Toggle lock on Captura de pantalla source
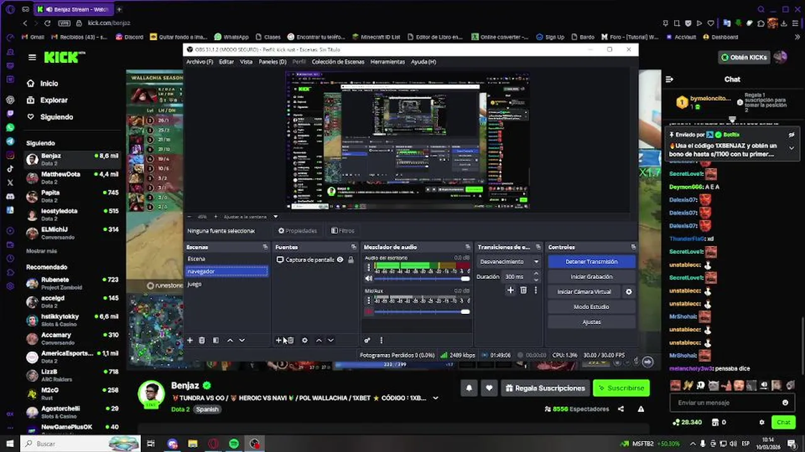This screenshot has height=452, width=805. [x=351, y=260]
